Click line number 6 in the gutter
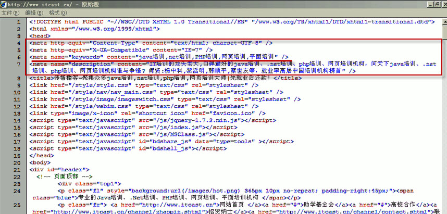Screen dimensions: 447x214 (19, 57)
